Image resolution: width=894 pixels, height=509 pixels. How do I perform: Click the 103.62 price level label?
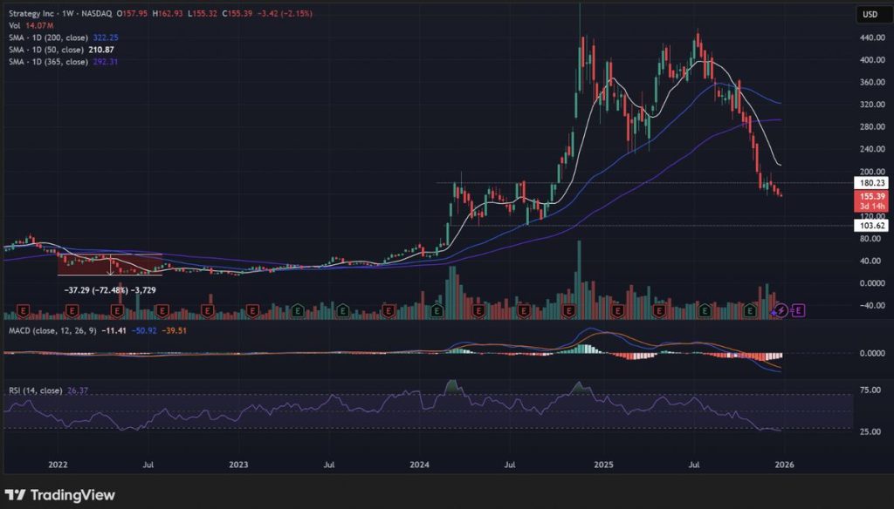[870, 226]
